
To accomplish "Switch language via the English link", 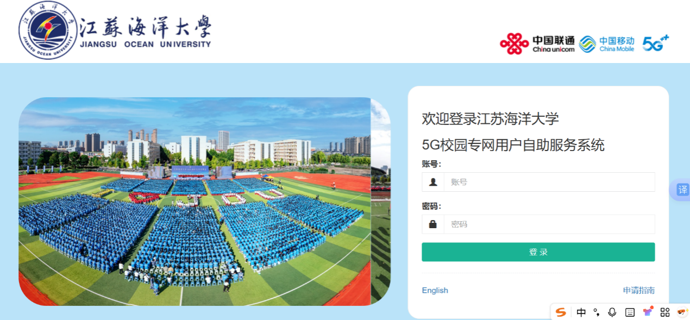I will 435,290.
